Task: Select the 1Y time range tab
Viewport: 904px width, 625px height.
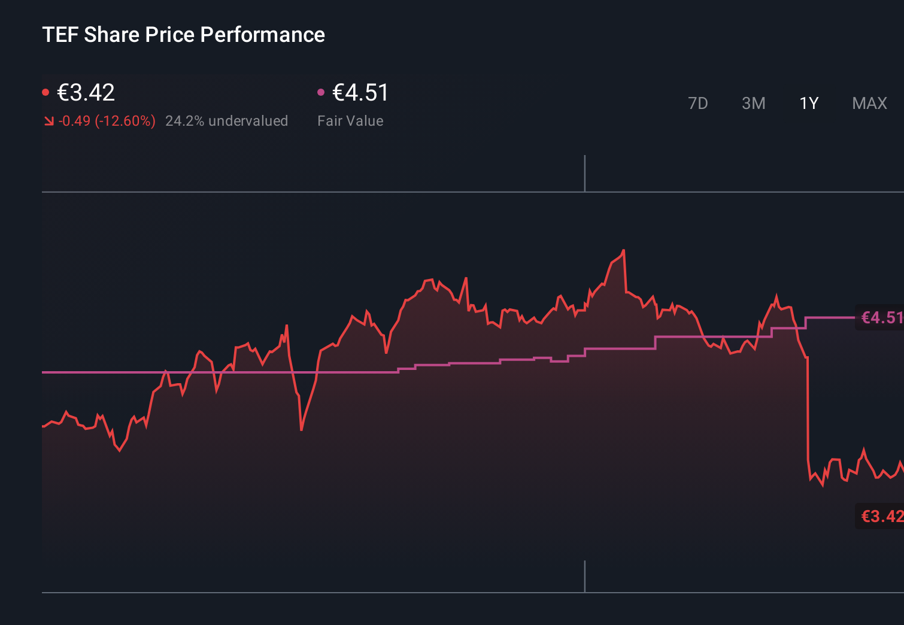Action: coord(808,103)
